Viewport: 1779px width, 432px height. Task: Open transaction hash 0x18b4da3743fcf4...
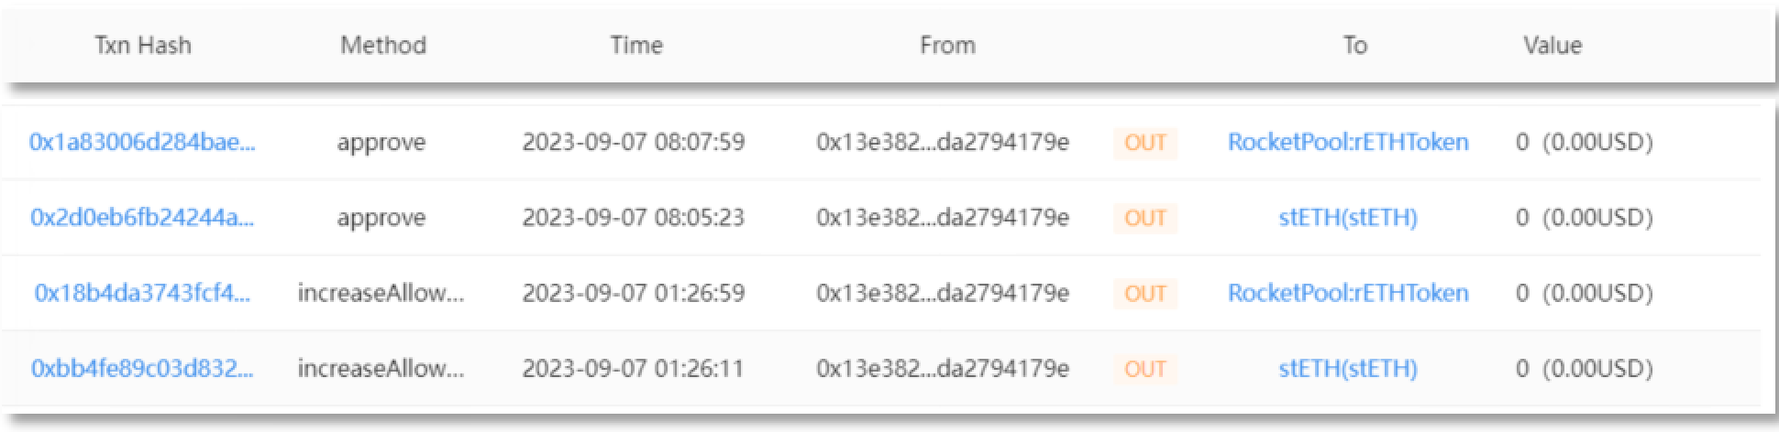coord(142,293)
